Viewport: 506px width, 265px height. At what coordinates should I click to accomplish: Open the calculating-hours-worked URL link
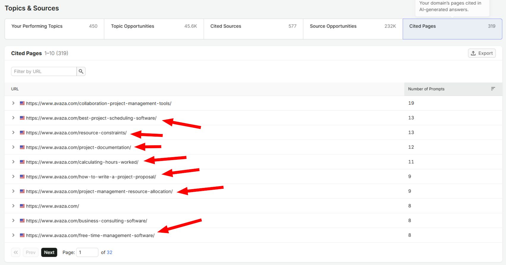[82, 162]
